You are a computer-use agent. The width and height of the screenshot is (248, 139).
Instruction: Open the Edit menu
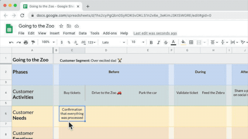[31, 33]
